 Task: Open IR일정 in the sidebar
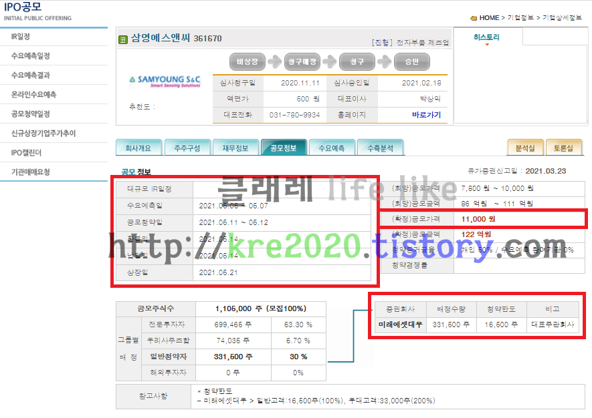20,37
